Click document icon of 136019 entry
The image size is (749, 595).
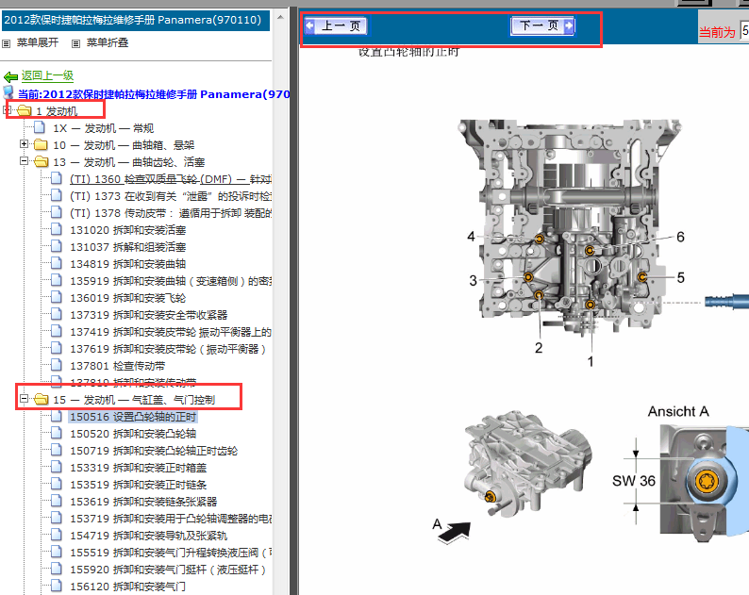pos(56,297)
